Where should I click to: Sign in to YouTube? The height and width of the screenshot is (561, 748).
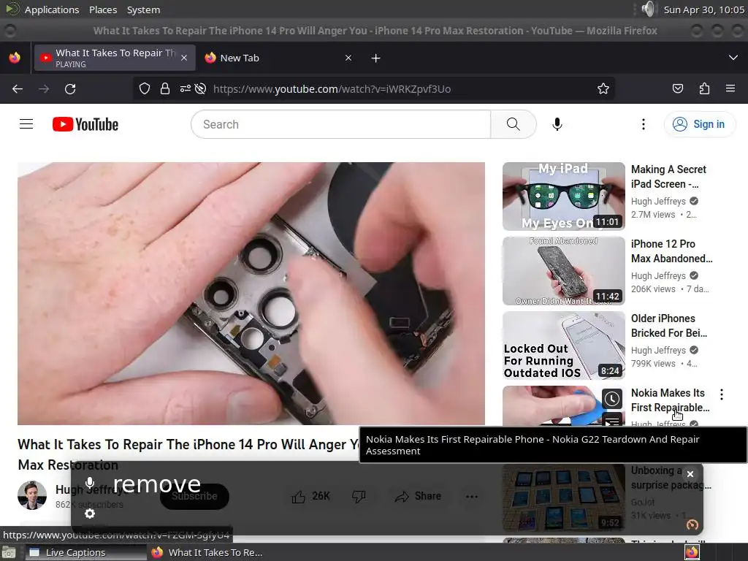click(x=699, y=124)
